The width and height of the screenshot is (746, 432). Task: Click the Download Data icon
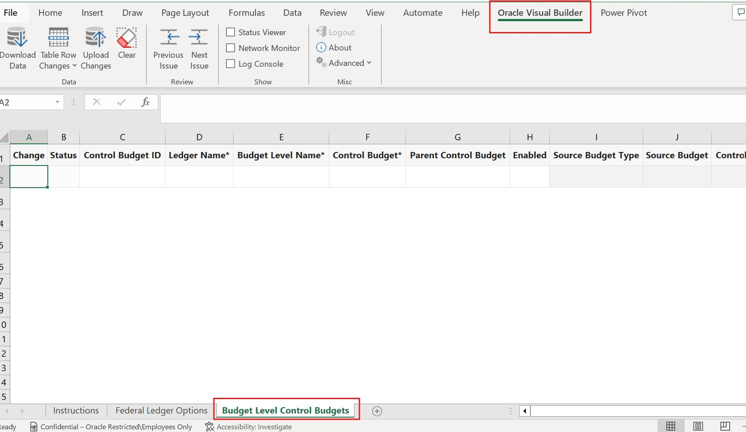(x=17, y=37)
